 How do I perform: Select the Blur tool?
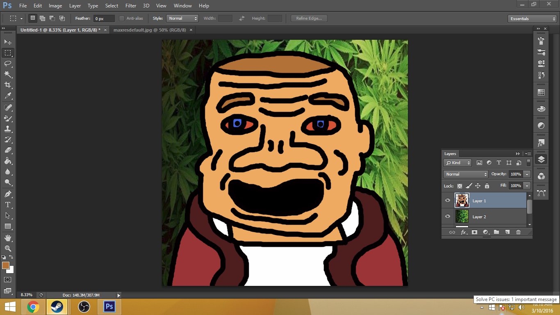8,171
